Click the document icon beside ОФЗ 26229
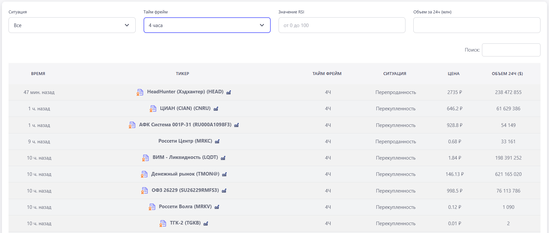 tap(145, 191)
